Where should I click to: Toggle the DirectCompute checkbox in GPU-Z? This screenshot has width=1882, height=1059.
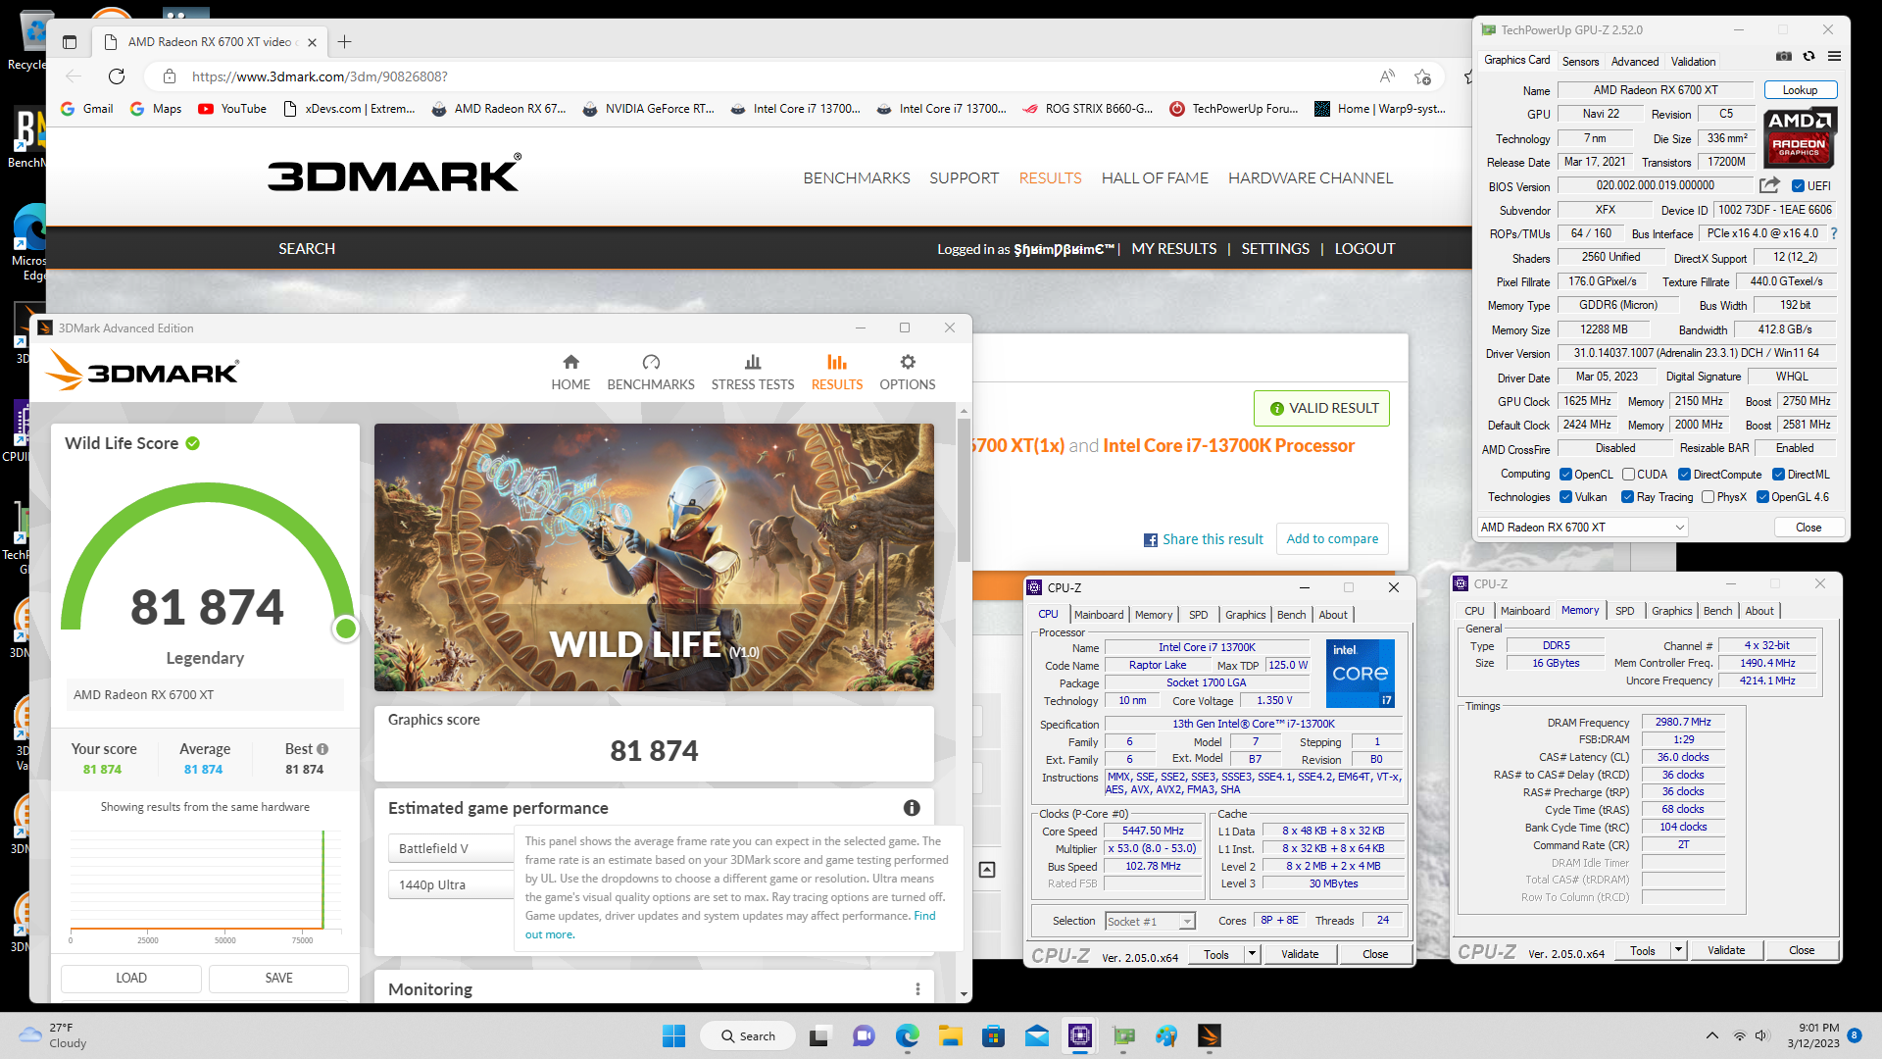pos(1684,475)
